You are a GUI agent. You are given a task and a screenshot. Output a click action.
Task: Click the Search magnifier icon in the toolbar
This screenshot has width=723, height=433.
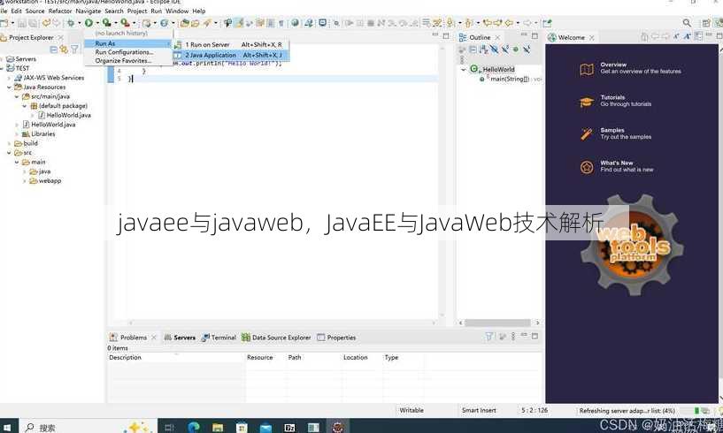tap(687, 23)
